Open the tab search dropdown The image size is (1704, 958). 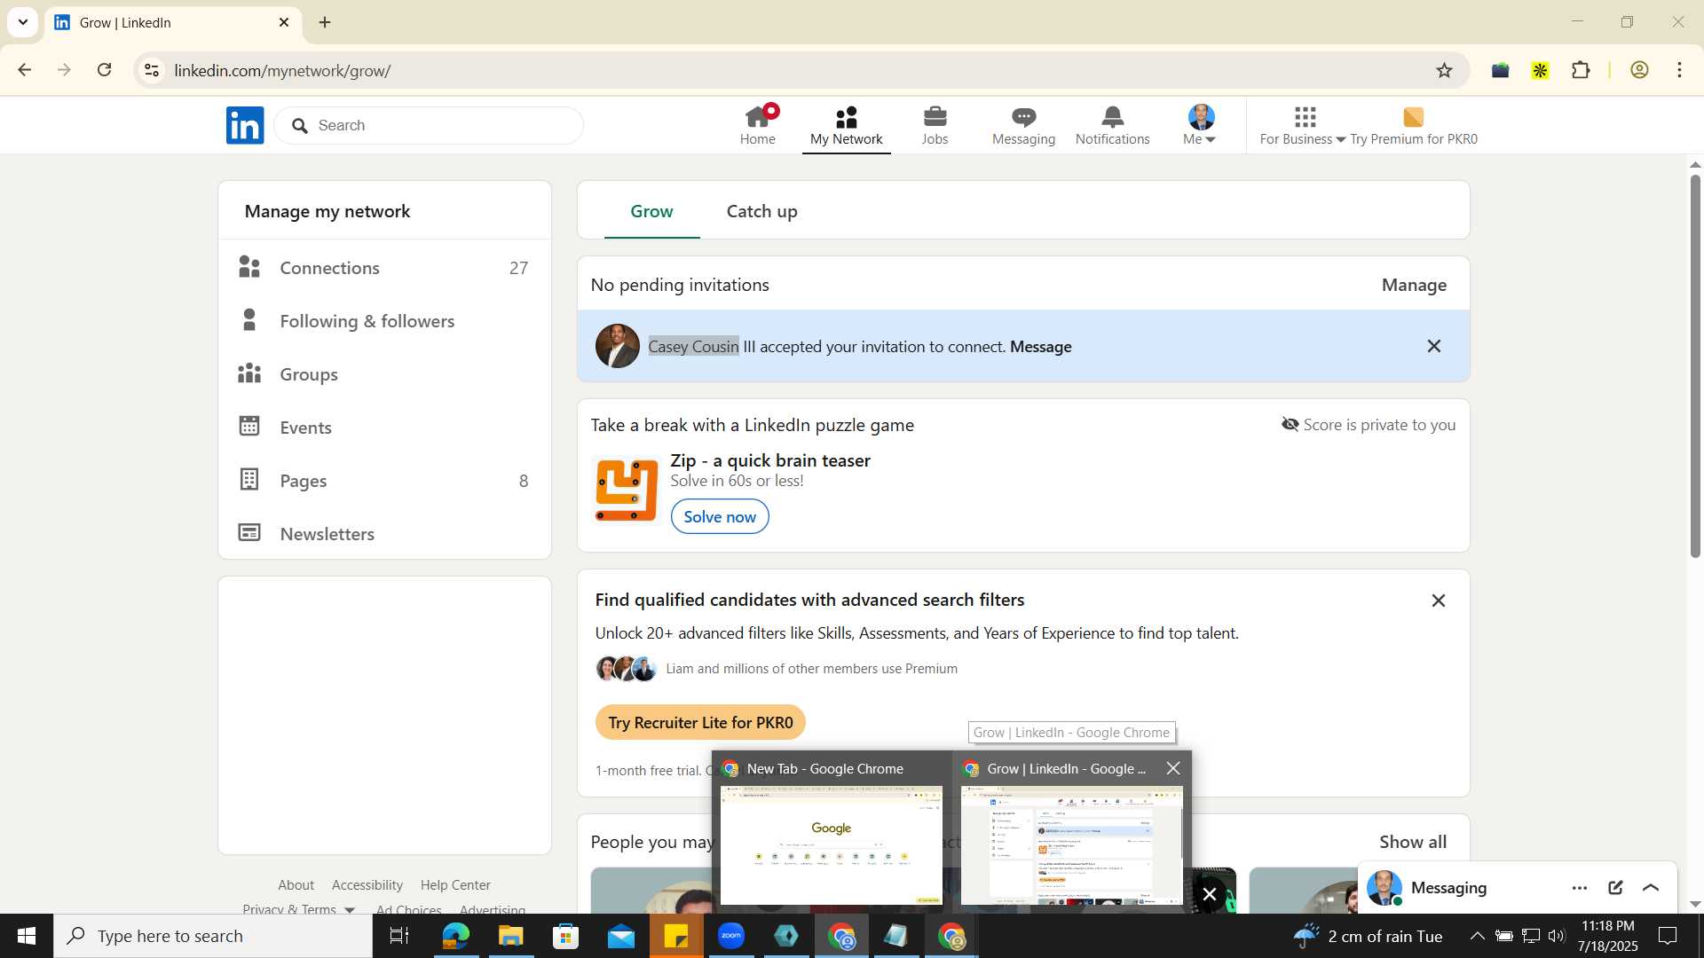coord(22,22)
